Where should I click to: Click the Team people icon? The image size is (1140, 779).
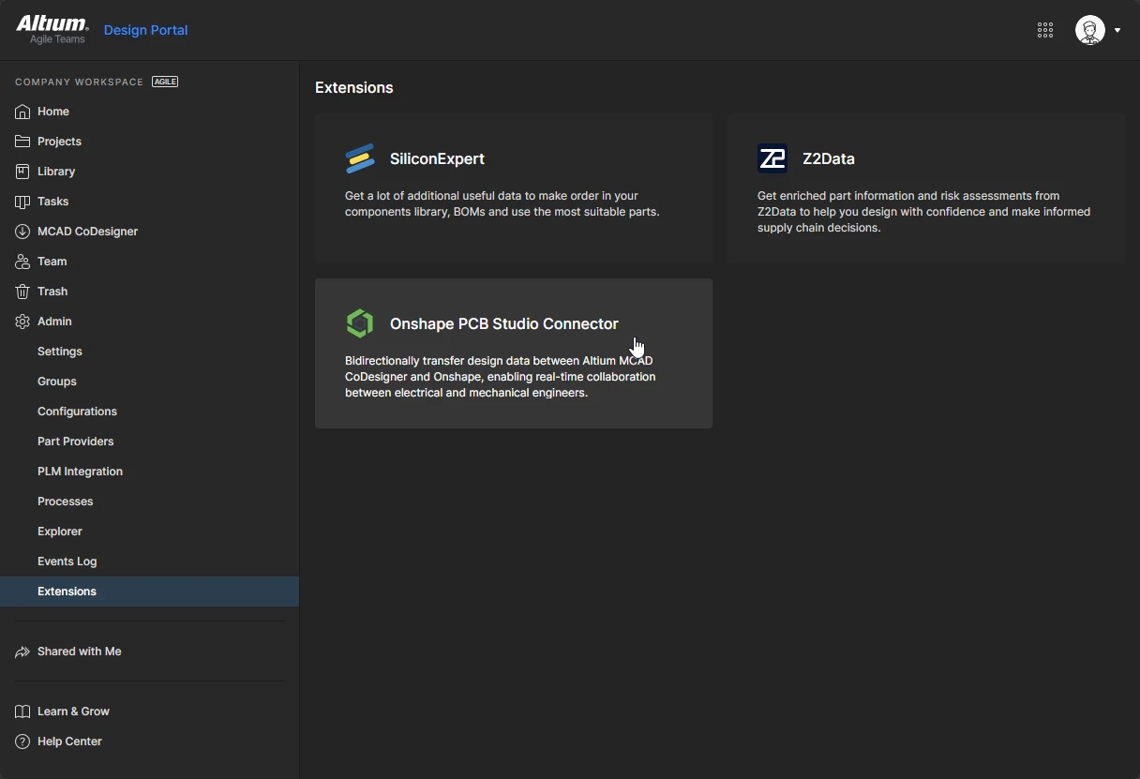click(x=22, y=262)
